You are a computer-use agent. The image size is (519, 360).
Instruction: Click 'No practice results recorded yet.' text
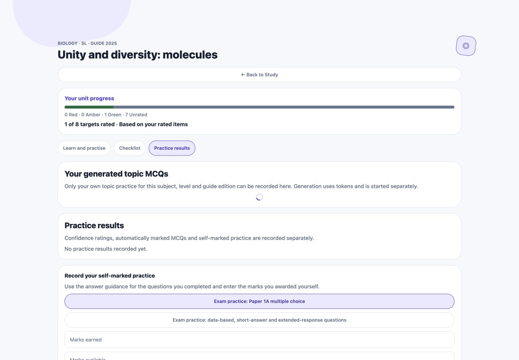click(x=106, y=249)
